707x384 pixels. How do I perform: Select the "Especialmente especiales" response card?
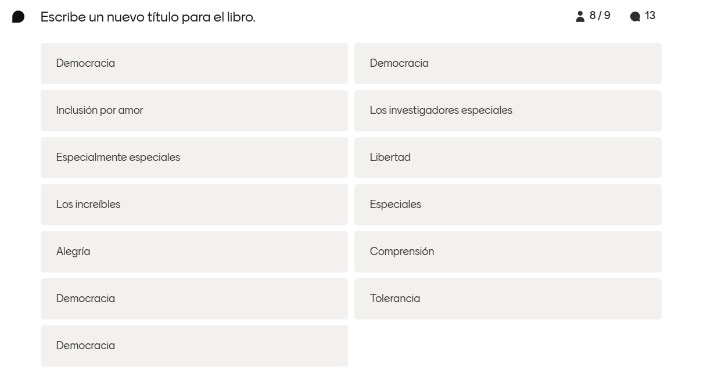(194, 157)
